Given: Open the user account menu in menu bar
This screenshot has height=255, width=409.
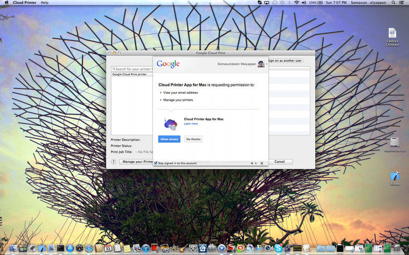Looking at the screenshot, I should pyautogui.click(x=368, y=3).
